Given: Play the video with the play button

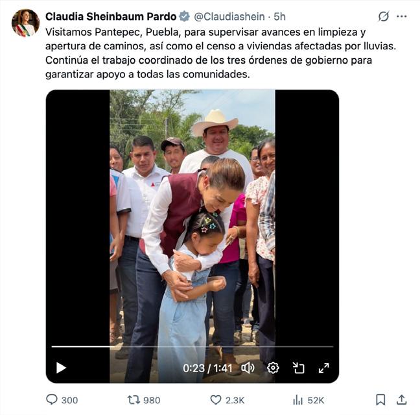Looking at the screenshot, I should click(x=61, y=368).
